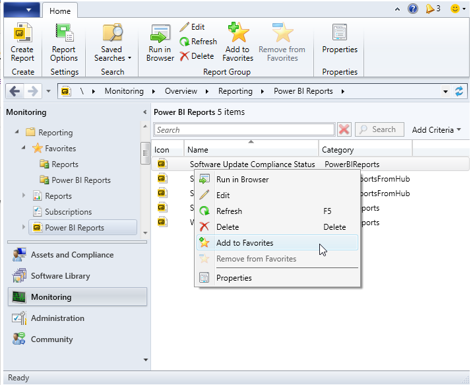This screenshot has height=385, width=471.
Task: Click the ribbon Refresh button
Action: (198, 41)
